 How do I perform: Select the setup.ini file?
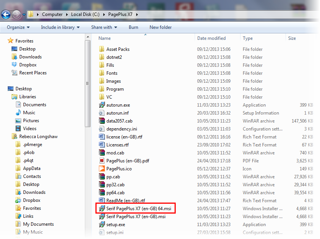click(115, 233)
